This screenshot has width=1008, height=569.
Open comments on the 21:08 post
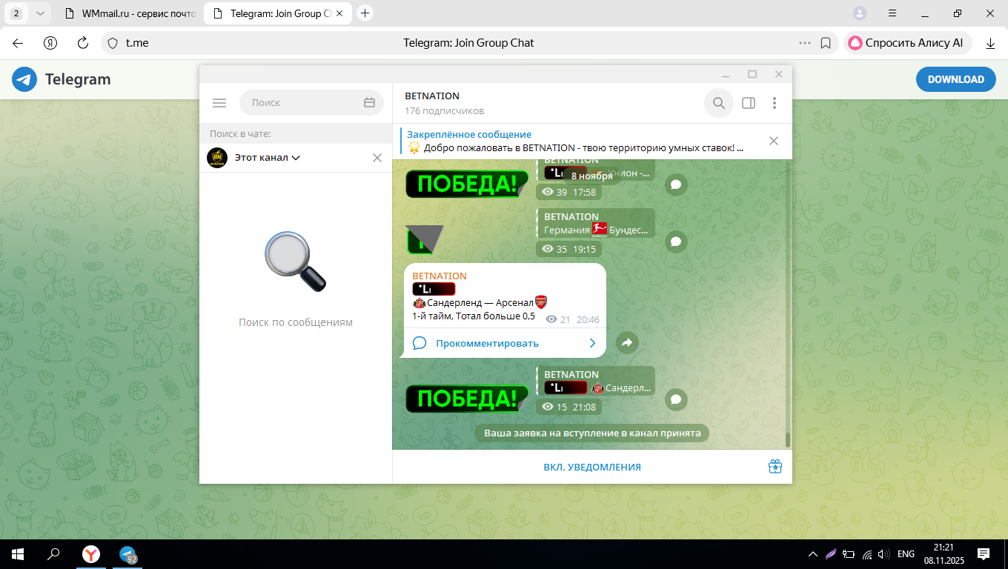tap(675, 399)
